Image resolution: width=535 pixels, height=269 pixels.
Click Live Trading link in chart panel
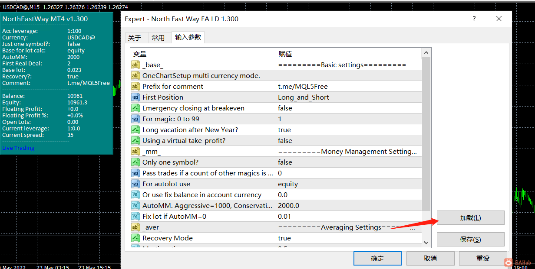click(18, 148)
